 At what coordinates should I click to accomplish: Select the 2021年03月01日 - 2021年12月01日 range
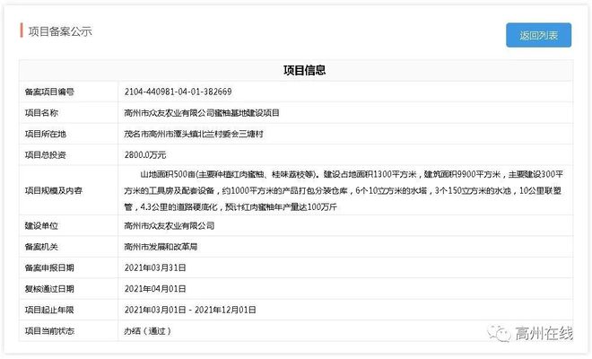pos(190,310)
